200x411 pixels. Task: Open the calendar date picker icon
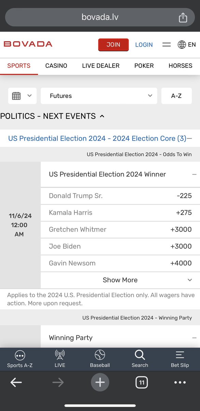16,96
